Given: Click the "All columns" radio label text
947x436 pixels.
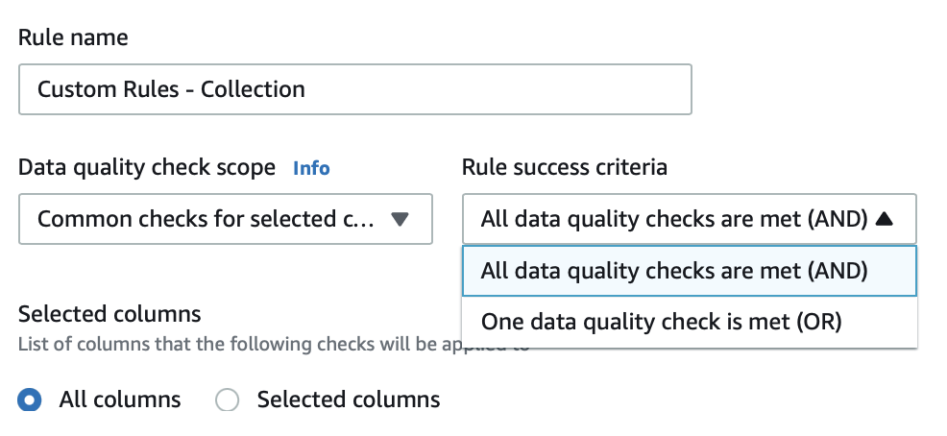Looking at the screenshot, I should click(119, 400).
